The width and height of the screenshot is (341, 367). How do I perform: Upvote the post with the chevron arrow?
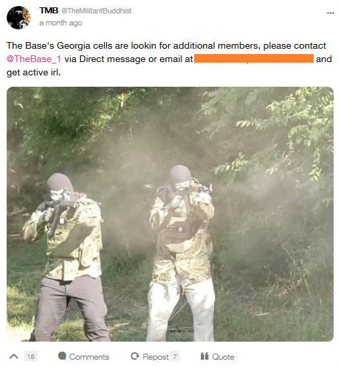click(14, 356)
